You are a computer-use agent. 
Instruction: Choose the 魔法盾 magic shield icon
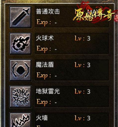(x=21, y=70)
